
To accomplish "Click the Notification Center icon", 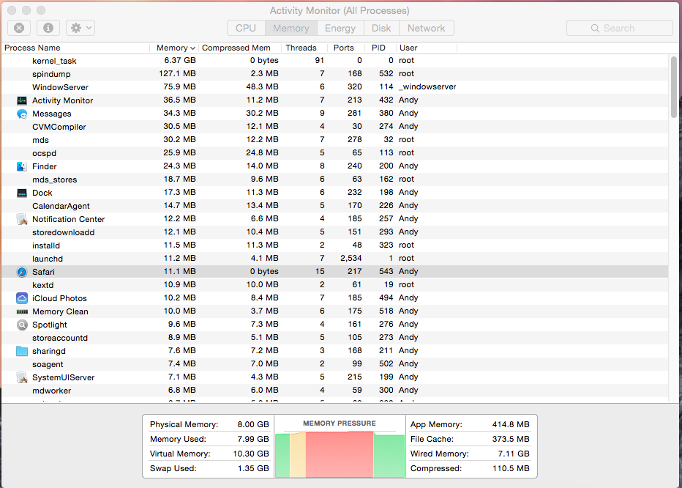I will click(22, 219).
